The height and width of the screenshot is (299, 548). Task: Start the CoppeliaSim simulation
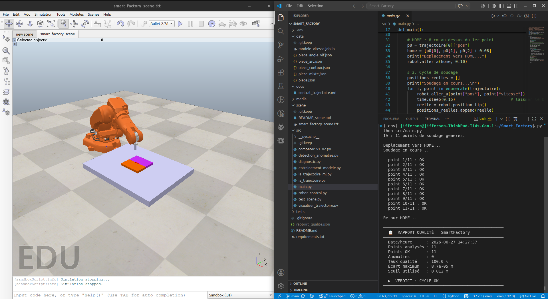tap(180, 24)
